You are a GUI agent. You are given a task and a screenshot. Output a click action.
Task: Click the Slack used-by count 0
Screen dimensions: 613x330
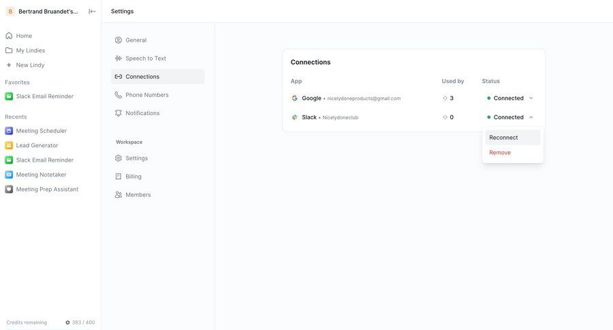(452, 117)
